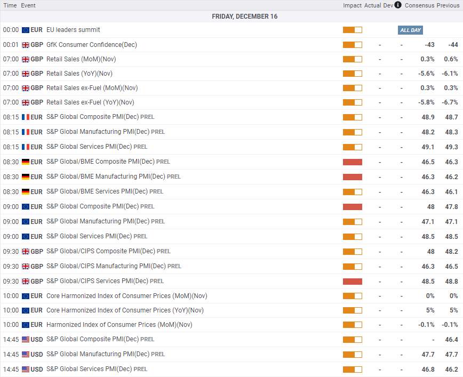Click the Actual column header
Viewport: 463px width, 377px height.
372,5
